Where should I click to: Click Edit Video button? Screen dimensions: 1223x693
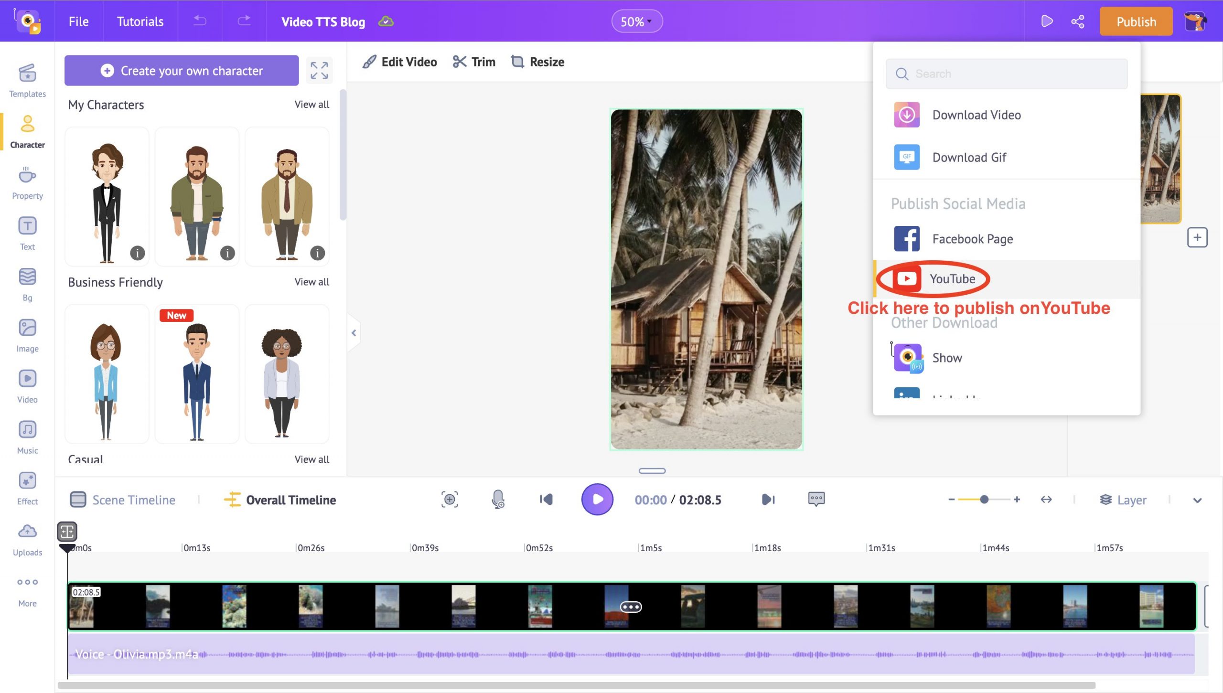399,62
